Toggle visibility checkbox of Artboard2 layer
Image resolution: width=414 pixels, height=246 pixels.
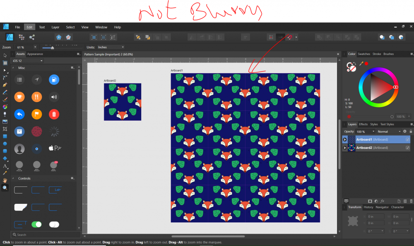click(408, 148)
